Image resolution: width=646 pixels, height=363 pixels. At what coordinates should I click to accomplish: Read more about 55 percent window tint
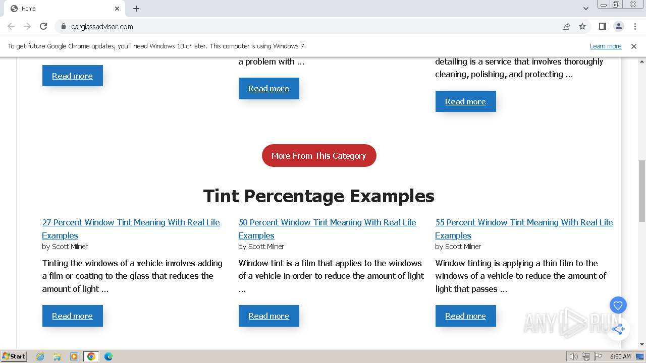coord(465,316)
